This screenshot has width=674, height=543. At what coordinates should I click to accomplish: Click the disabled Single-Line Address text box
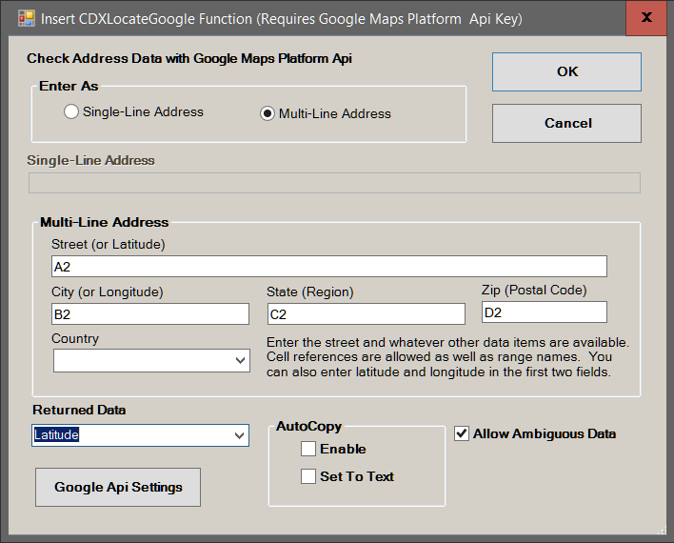coord(334,183)
